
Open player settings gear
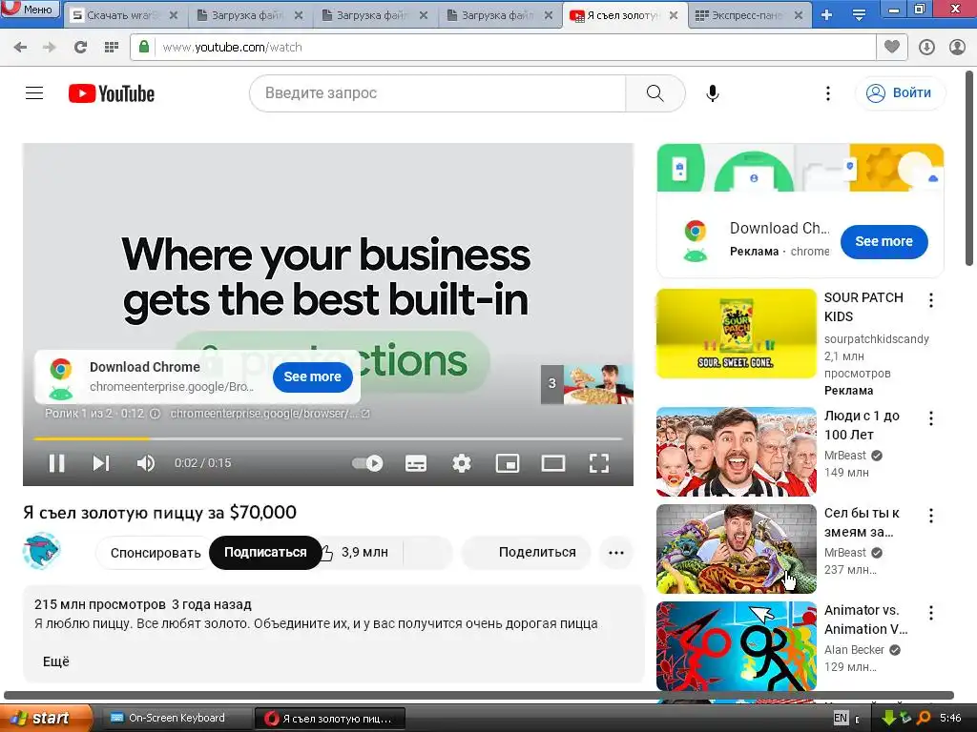pyautogui.click(x=462, y=463)
